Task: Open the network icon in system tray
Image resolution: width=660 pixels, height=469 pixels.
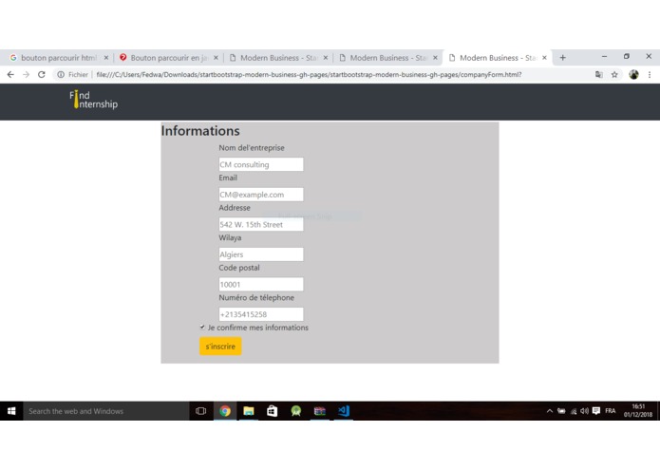Action: click(x=573, y=411)
